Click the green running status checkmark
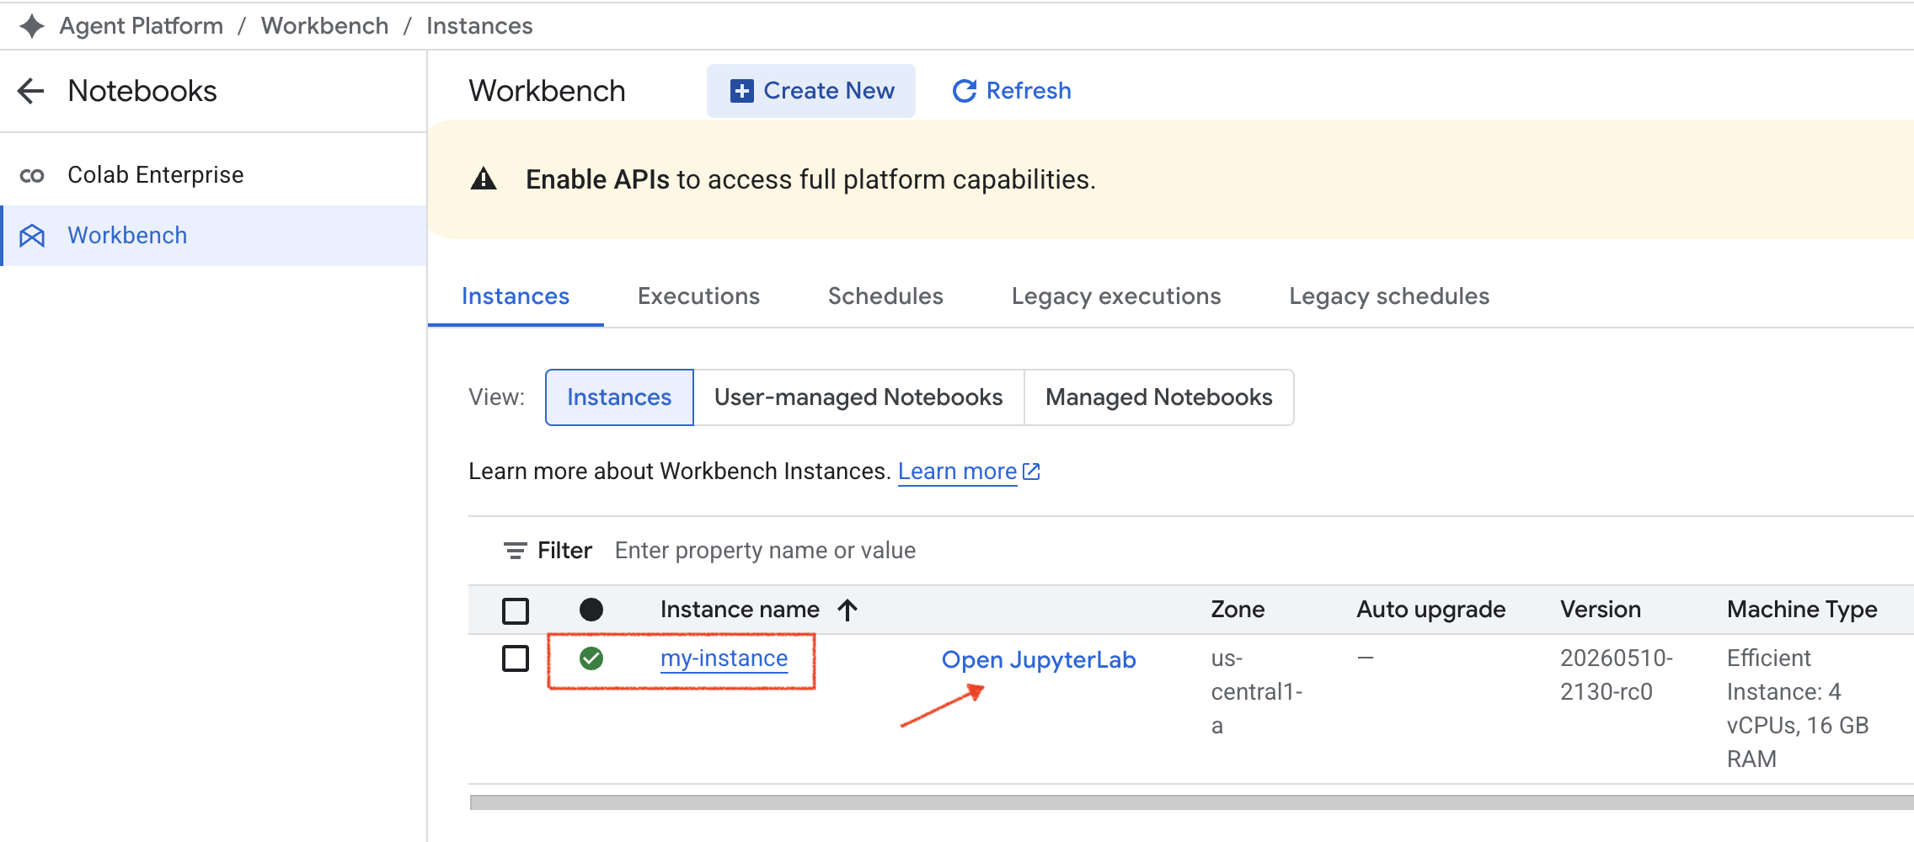 [591, 658]
